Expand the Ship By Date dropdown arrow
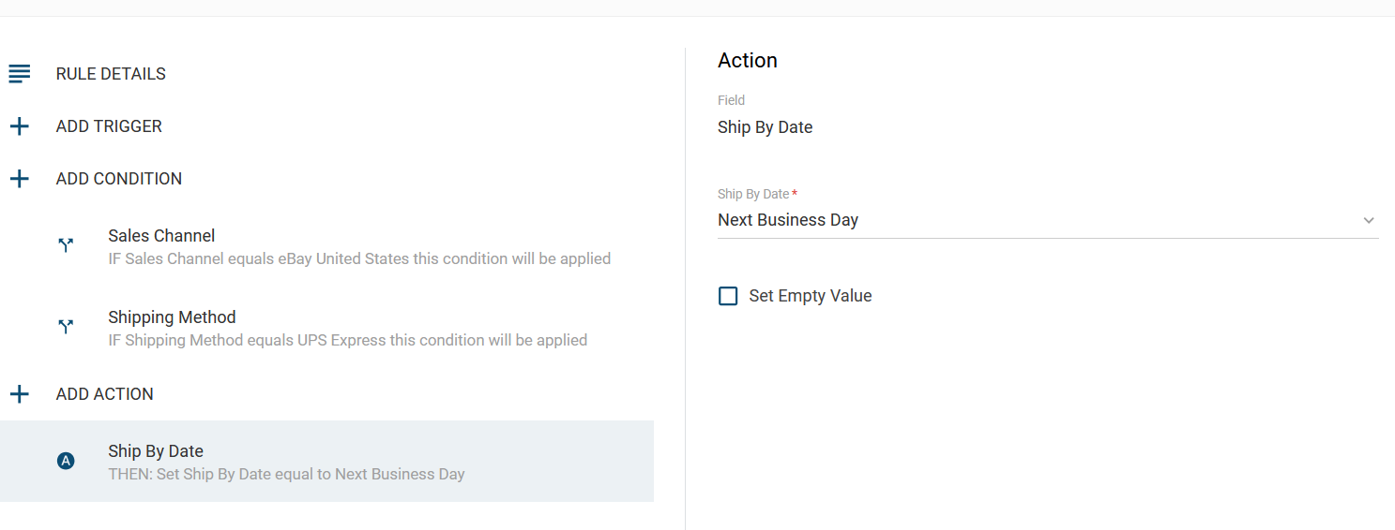1395x530 pixels. pos(1369,221)
